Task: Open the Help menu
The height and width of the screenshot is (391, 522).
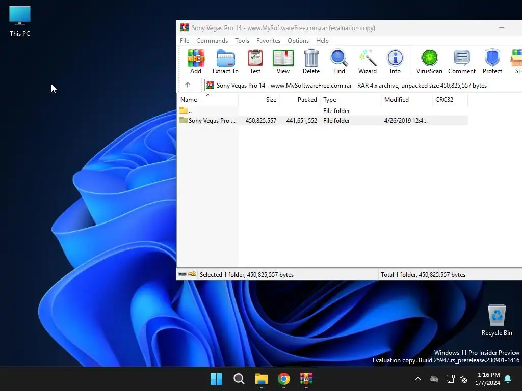Action: (322, 41)
